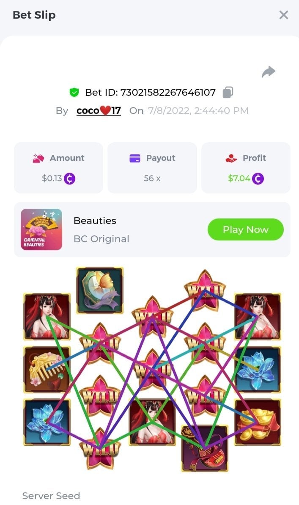Click the 56 x payout value

[152, 179]
